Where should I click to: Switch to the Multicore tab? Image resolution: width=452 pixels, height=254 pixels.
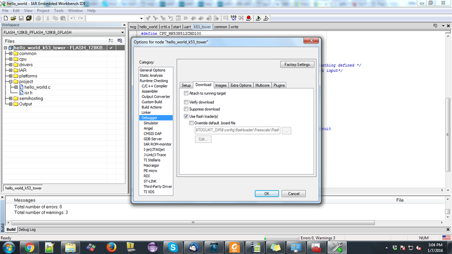click(x=262, y=85)
